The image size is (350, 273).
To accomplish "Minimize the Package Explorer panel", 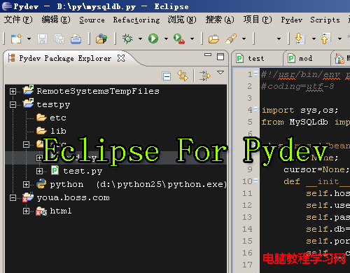I will 208,55.
